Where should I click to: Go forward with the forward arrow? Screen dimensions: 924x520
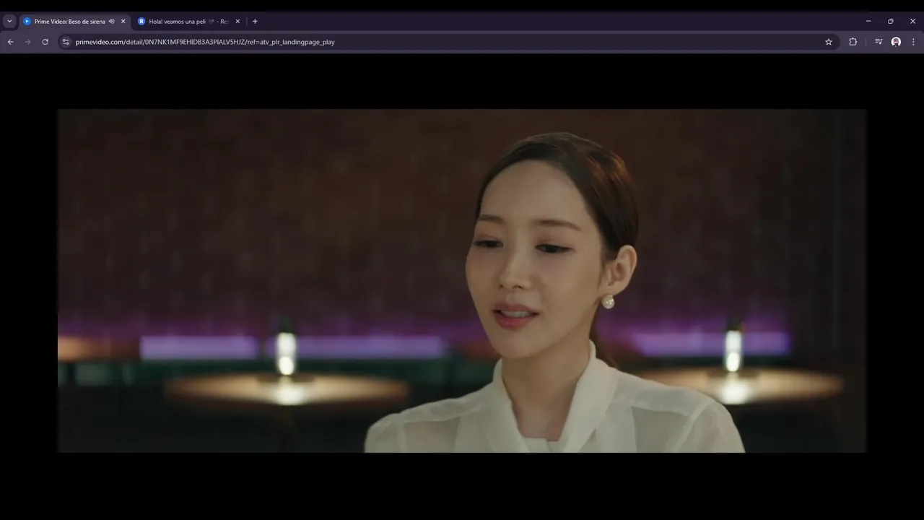click(28, 42)
